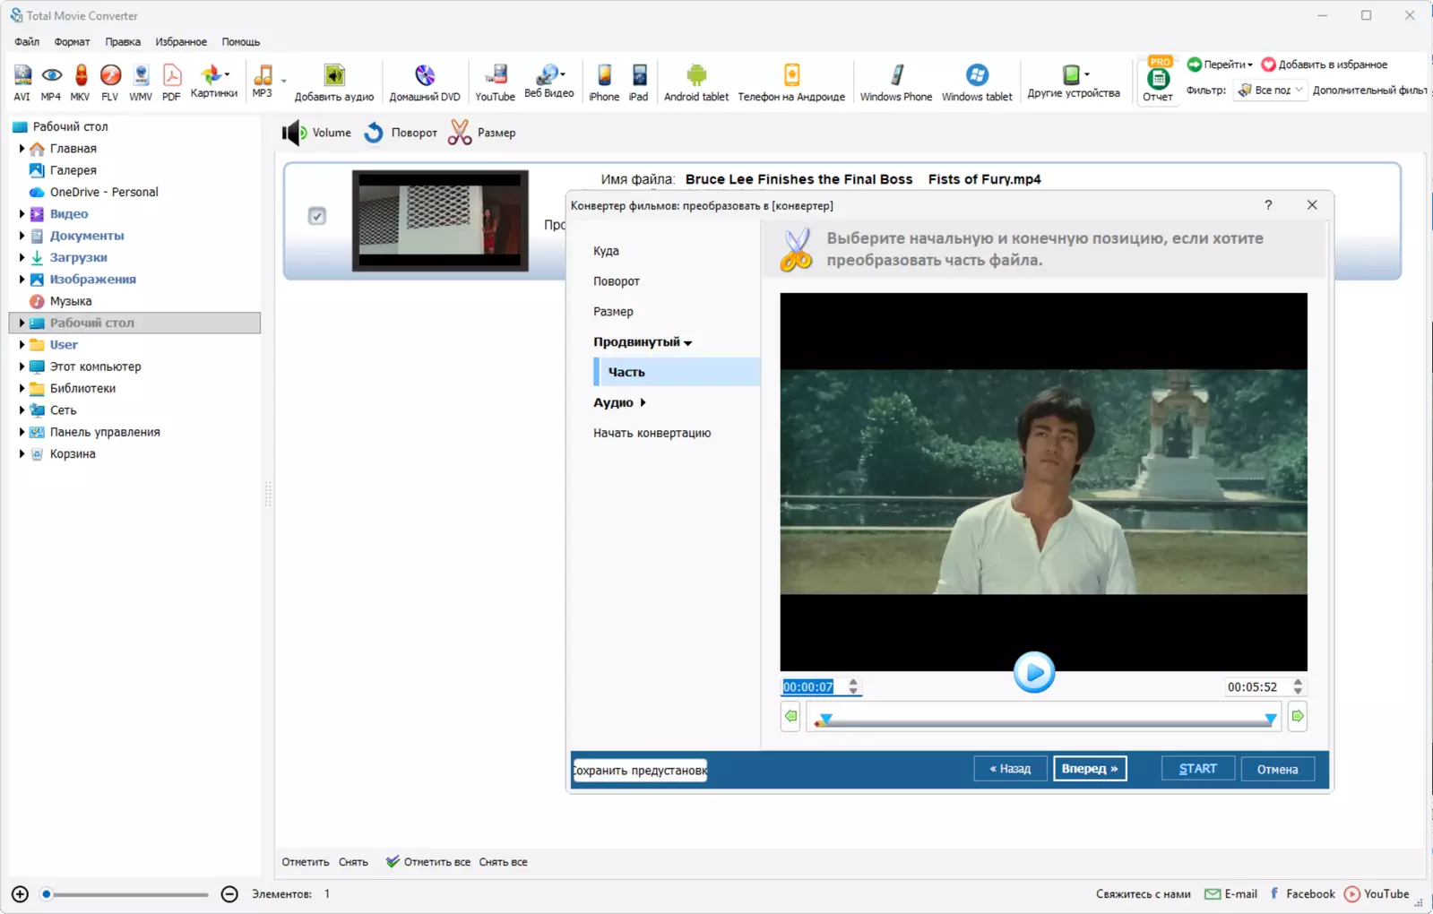This screenshot has width=1433, height=914.
Task: Select the AVI format icon
Action: 22,82
